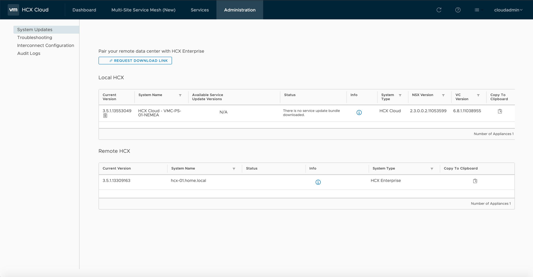Click the refresh icon in top bar
This screenshot has height=277, width=533.
[x=439, y=10]
